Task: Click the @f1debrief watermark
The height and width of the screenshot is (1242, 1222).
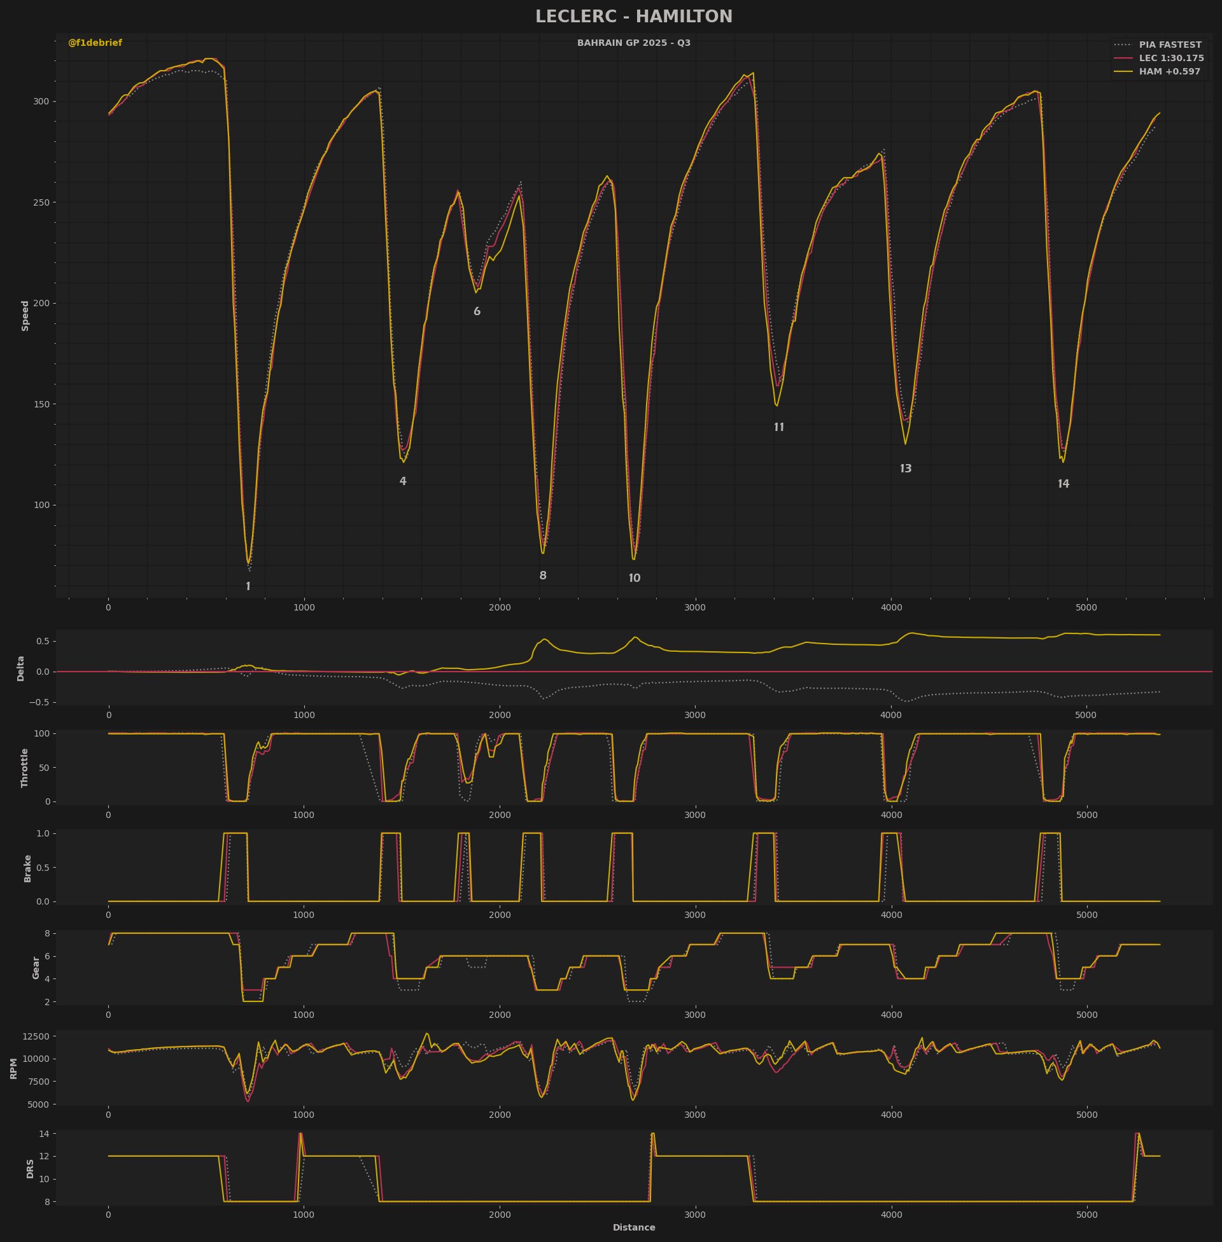Action: (95, 43)
